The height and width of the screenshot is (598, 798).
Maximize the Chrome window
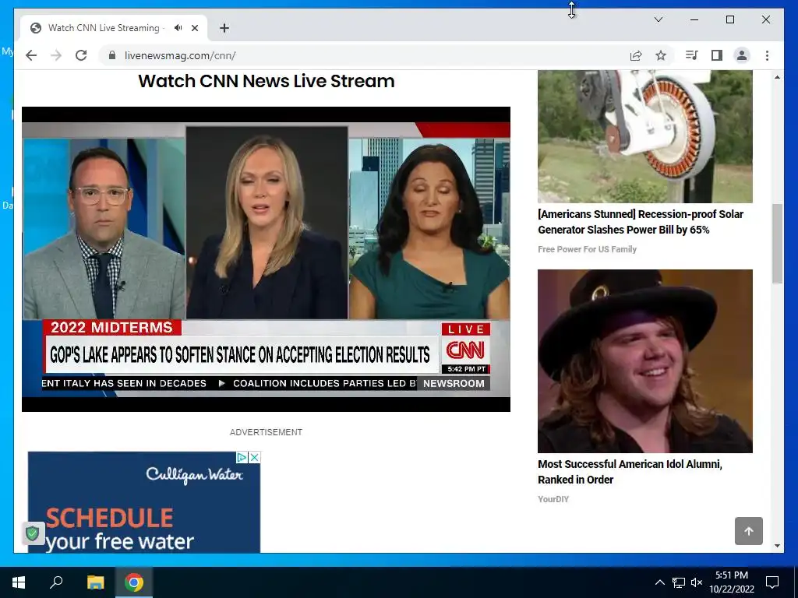pos(729,19)
